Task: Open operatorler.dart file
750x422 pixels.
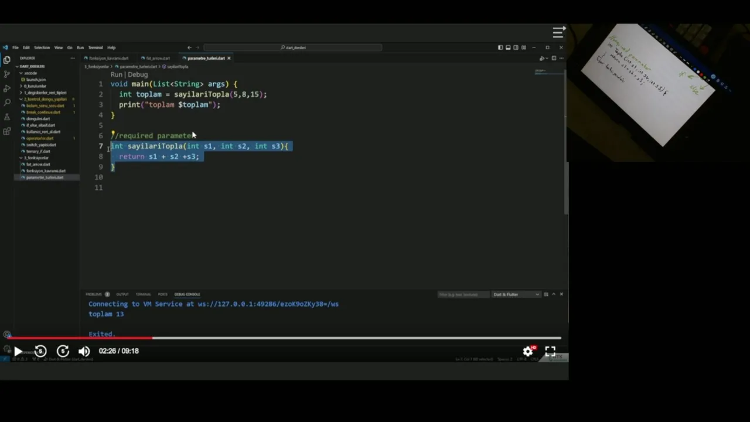Action: (40, 138)
